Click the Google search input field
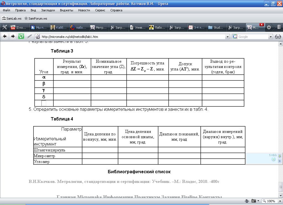 coord(253,37)
